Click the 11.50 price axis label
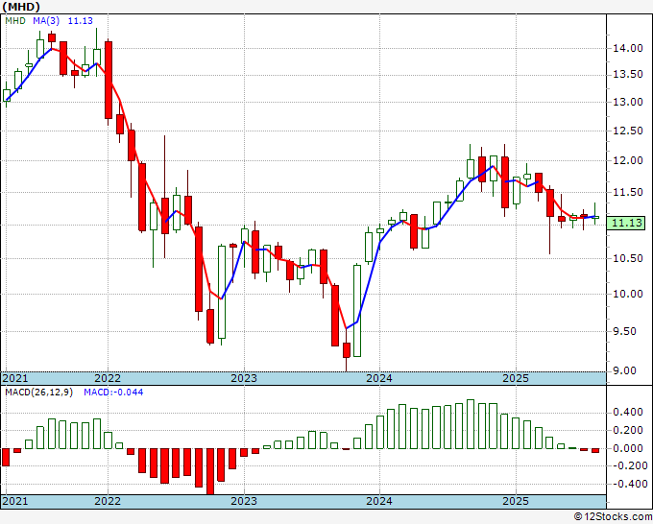Viewport: 653px width, 524px height. click(628, 192)
